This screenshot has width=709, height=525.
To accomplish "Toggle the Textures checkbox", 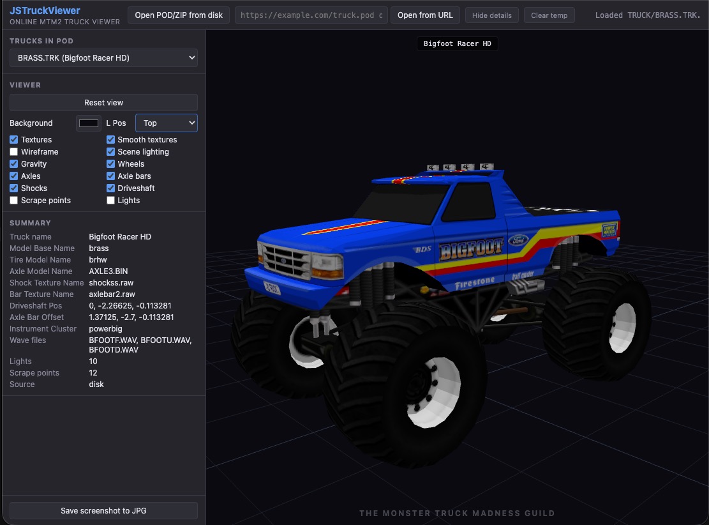I will [14, 139].
